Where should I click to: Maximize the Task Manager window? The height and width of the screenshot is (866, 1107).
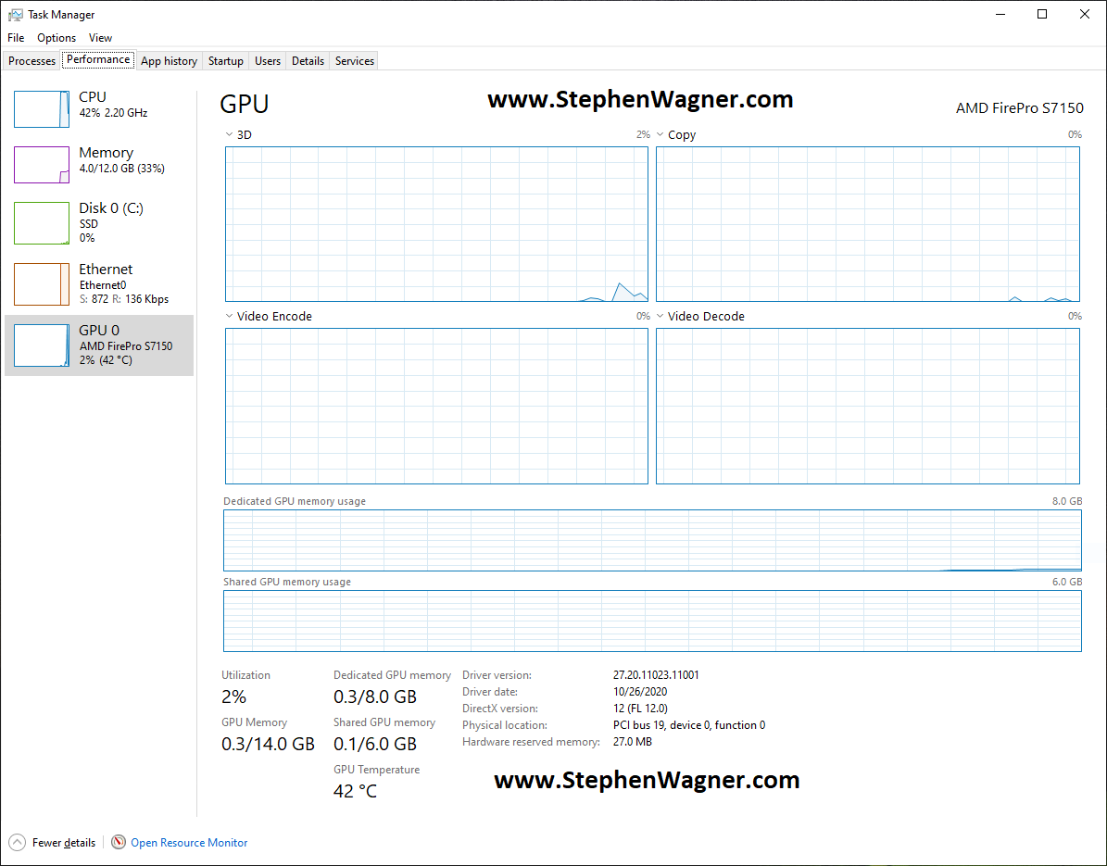pyautogui.click(x=1042, y=14)
